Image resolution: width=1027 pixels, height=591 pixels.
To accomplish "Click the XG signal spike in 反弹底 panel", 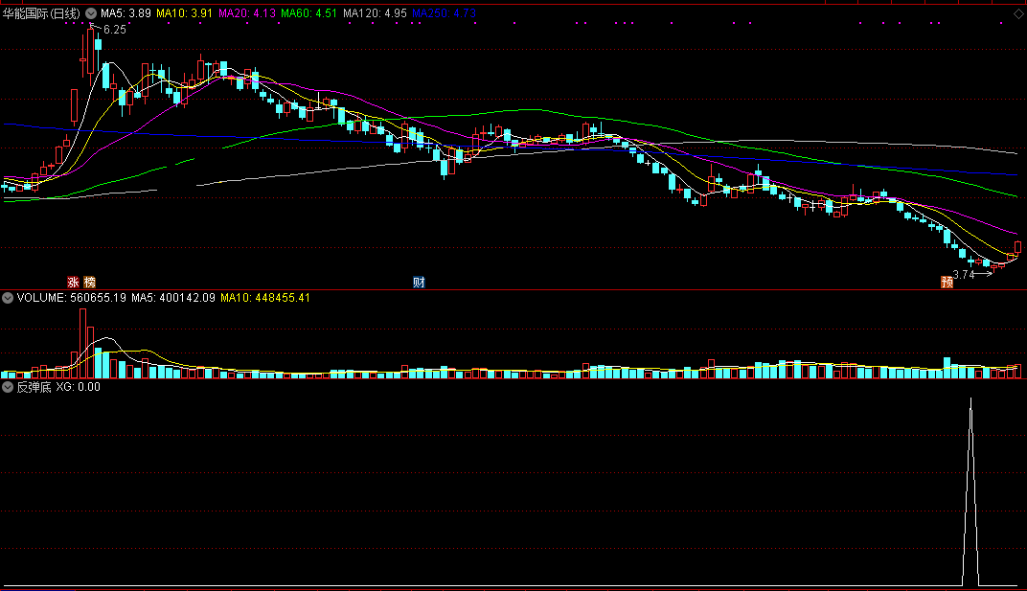I will click(x=970, y=491).
